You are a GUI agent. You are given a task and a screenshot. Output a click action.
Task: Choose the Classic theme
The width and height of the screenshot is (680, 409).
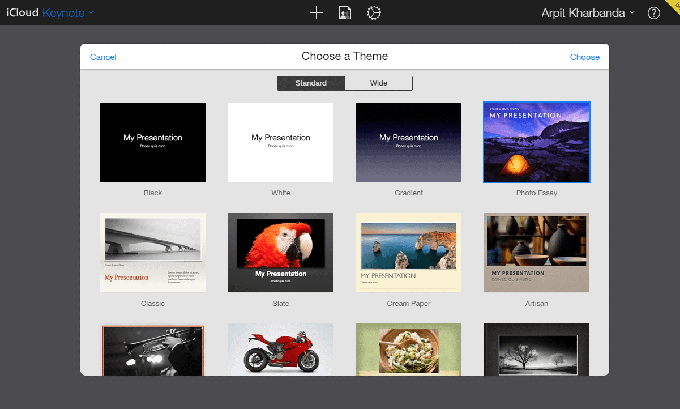[x=152, y=252]
